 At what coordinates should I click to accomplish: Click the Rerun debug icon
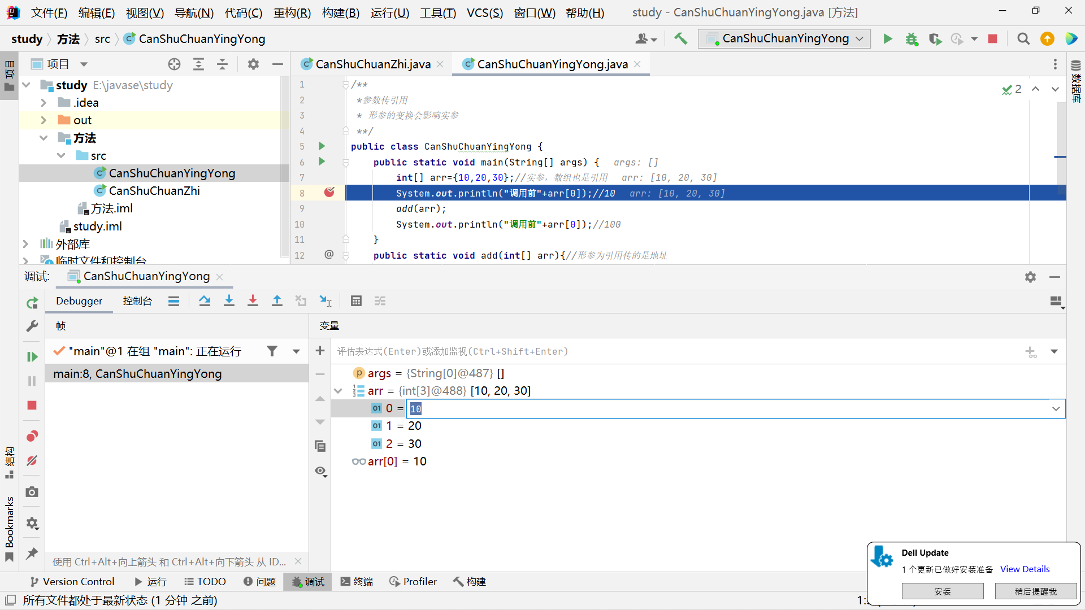(x=32, y=303)
